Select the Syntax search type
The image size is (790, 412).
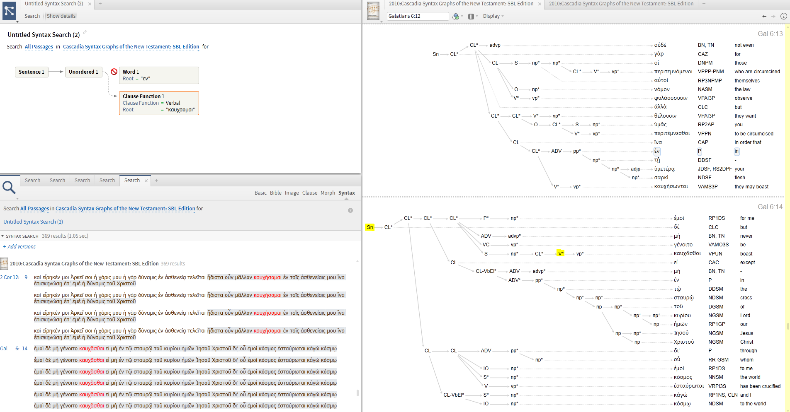(x=346, y=193)
